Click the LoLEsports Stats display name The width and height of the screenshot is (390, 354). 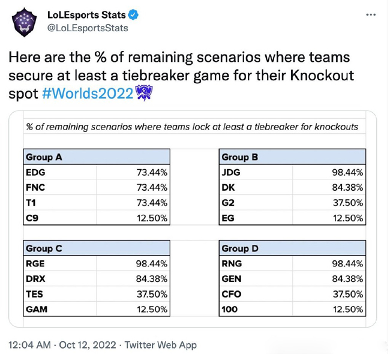[86, 15]
